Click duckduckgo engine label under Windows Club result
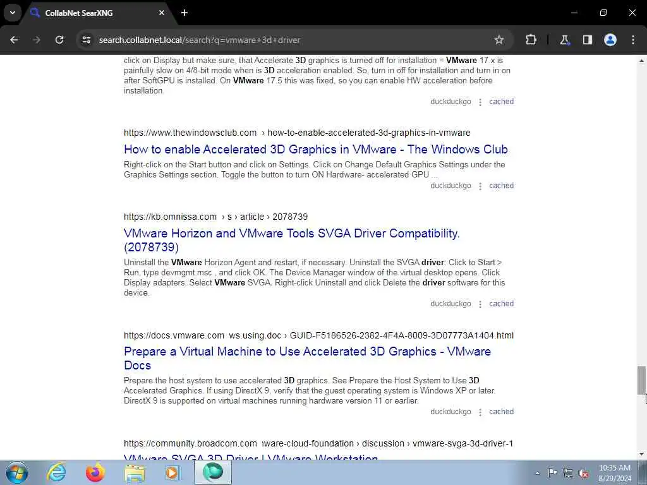Viewport: 647px width, 485px height. [x=450, y=186]
